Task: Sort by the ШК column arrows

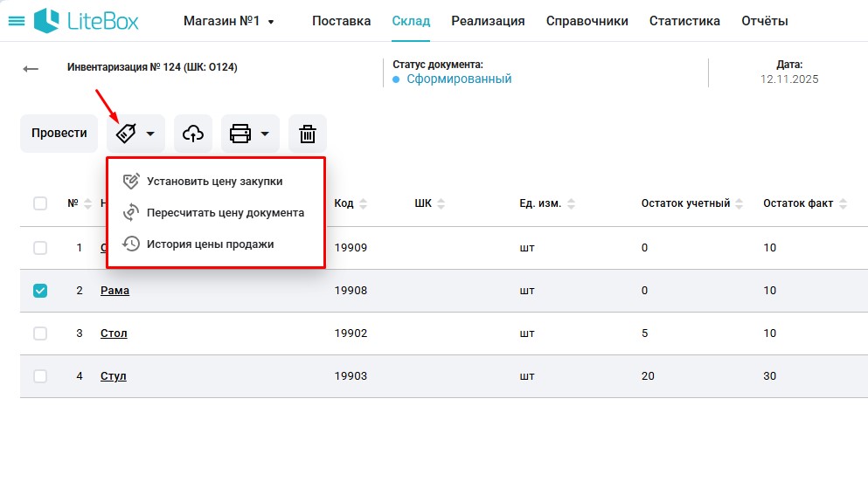Action: click(x=441, y=203)
